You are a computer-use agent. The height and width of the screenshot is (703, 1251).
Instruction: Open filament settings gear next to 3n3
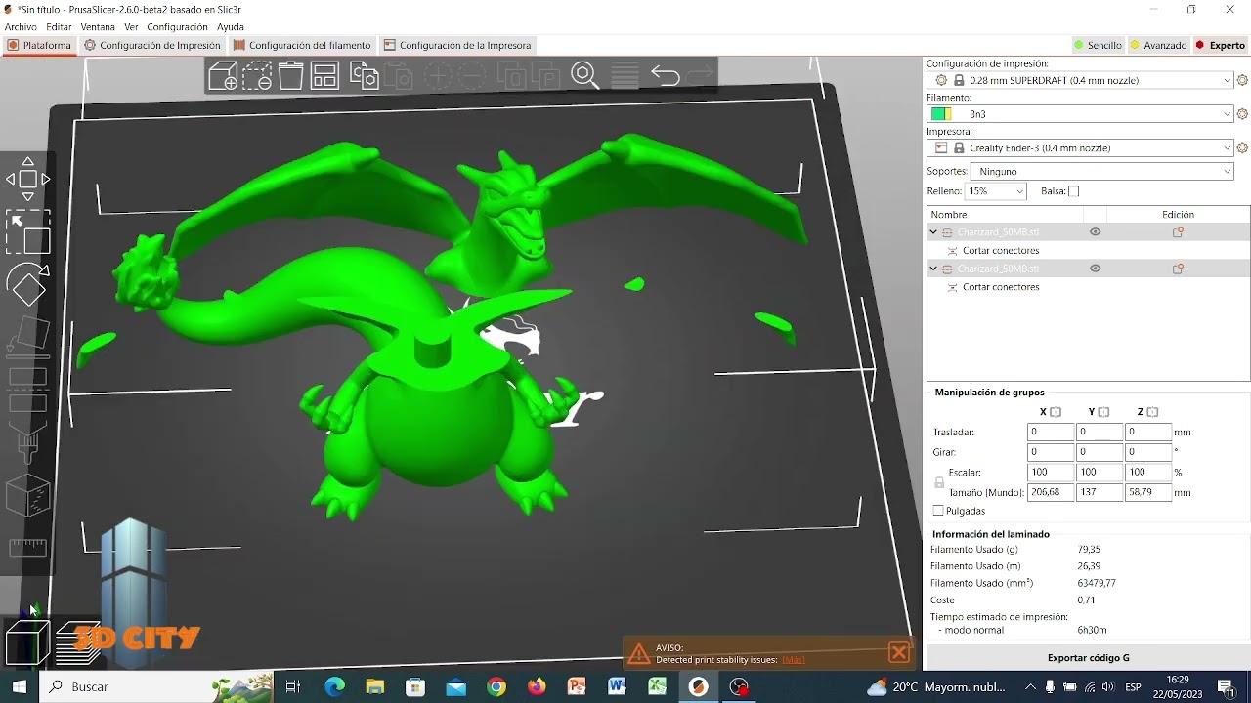(x=1242, y=114)
